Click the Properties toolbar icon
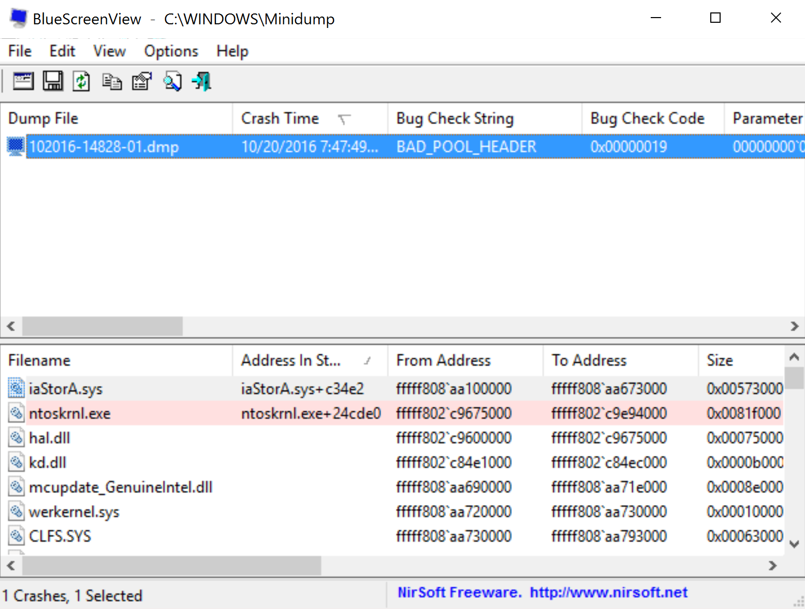Image resolution: width=805 pixels, height=609 pixels. [x=142, y=81]
